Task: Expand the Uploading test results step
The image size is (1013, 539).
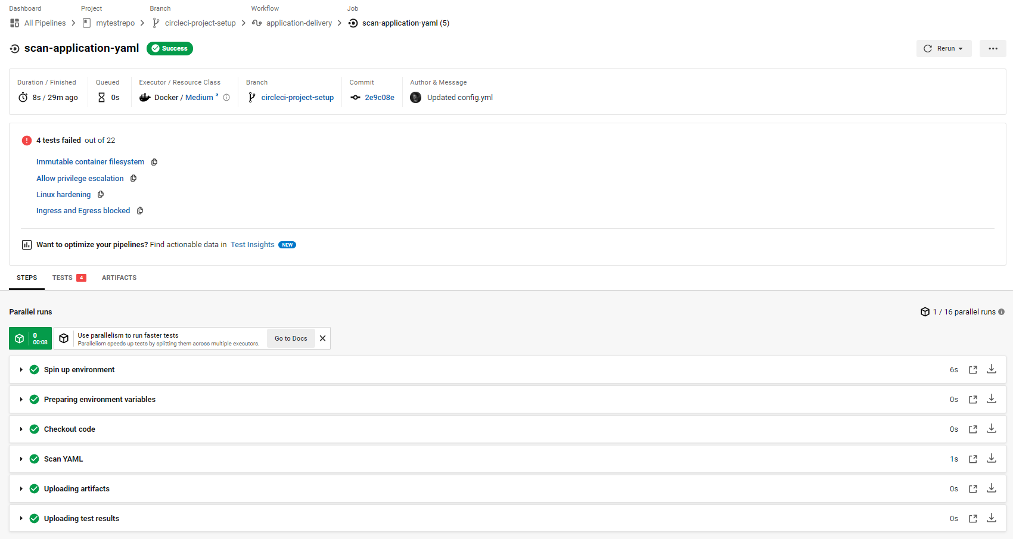Action: (21, 519)
